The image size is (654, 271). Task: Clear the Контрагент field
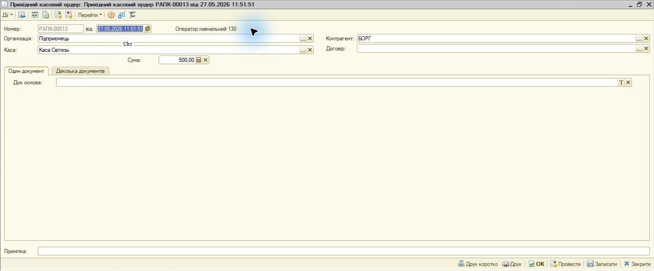pos(646,39)
